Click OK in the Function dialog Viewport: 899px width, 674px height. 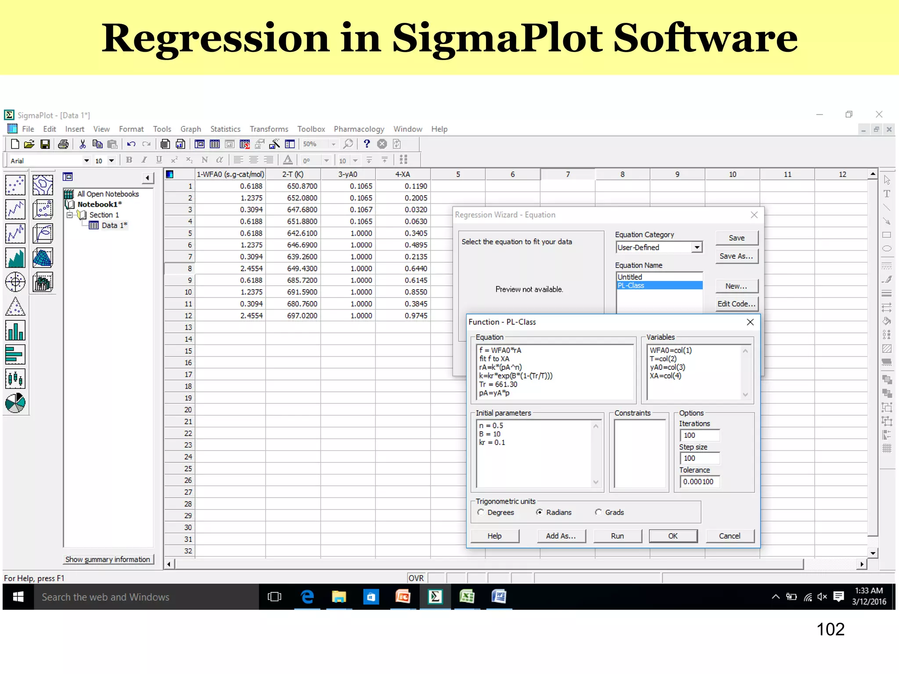click(x=673, y=536)
